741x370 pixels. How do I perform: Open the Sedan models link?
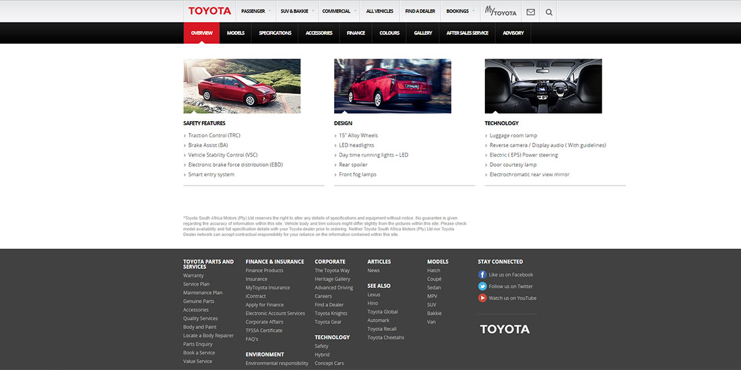434,287
